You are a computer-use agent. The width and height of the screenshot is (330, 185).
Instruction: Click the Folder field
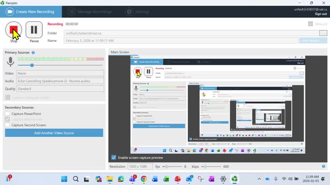tap(191, 33)
